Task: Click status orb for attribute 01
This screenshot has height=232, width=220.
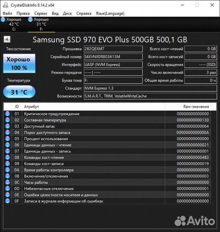Action: [x=8, y=113]
